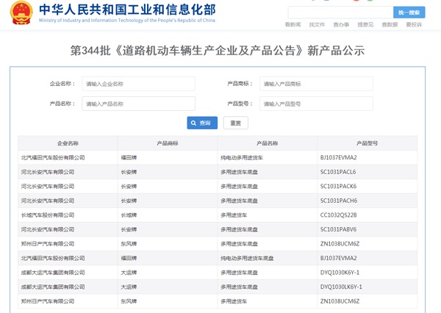441x313 pixels.
Task: Focus the top site search box
Action: pos(340,12)
